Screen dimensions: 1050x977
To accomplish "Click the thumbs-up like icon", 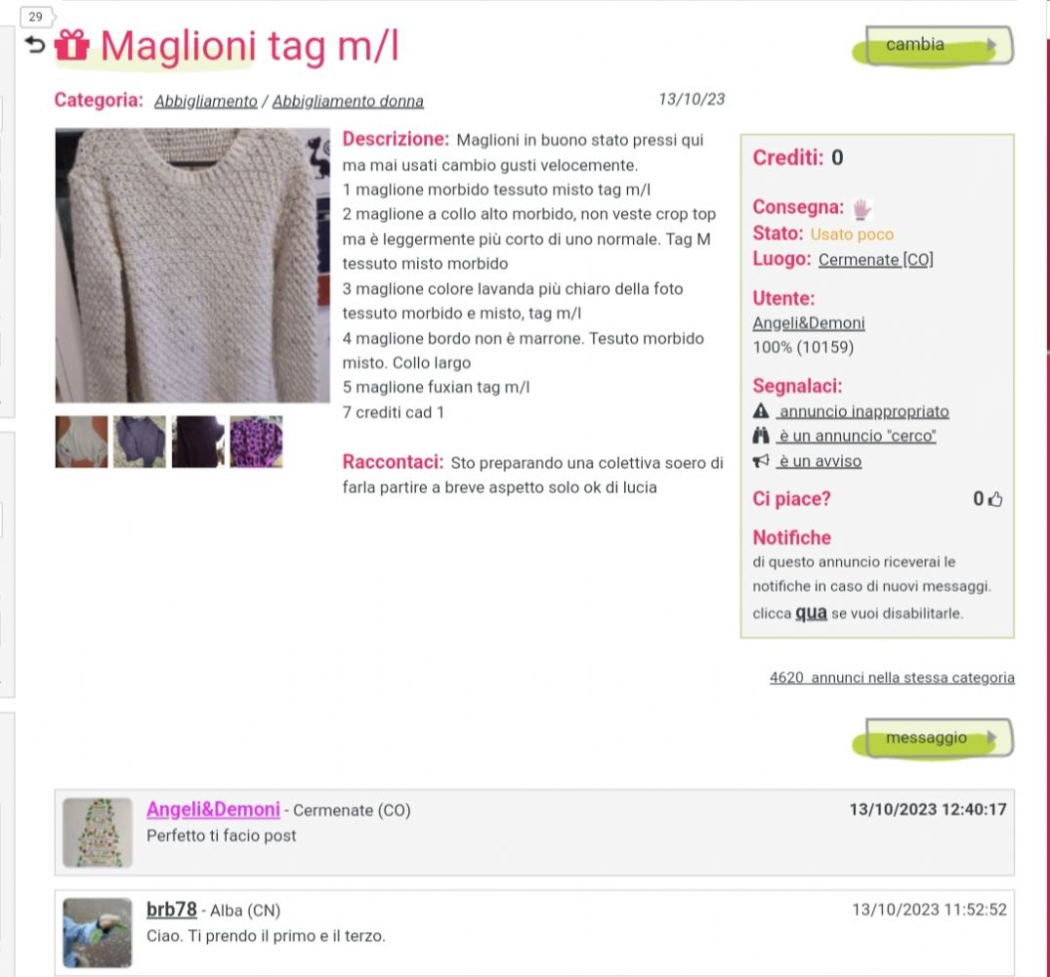I will [995, 499].
